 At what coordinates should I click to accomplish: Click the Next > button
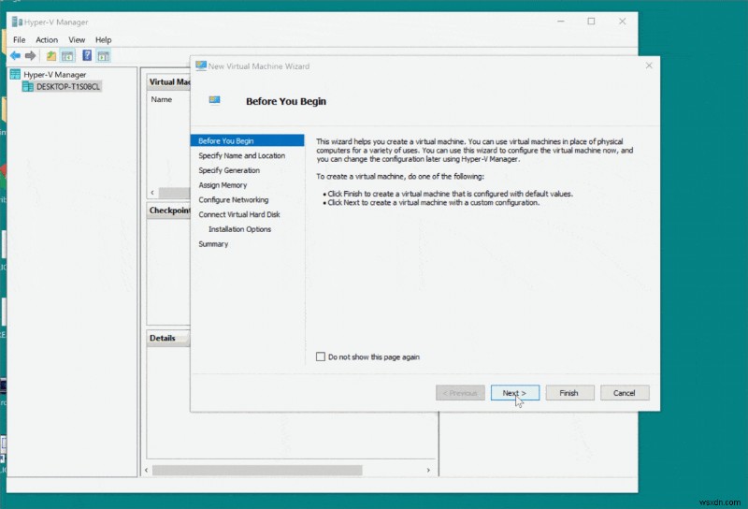click(x=515, y=393)
